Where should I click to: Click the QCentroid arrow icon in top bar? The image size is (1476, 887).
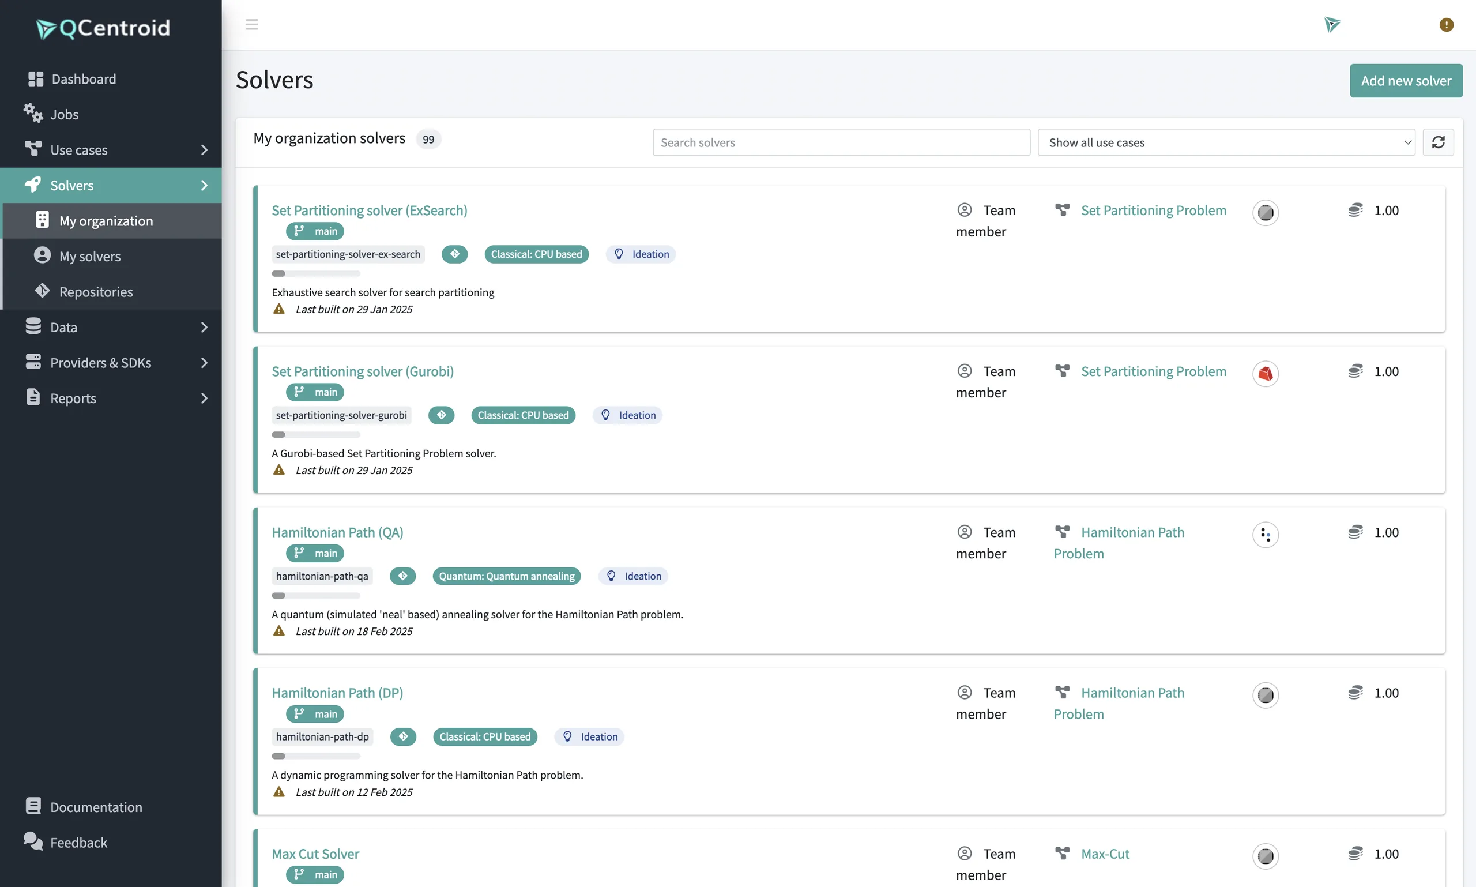click(1332, 24)
